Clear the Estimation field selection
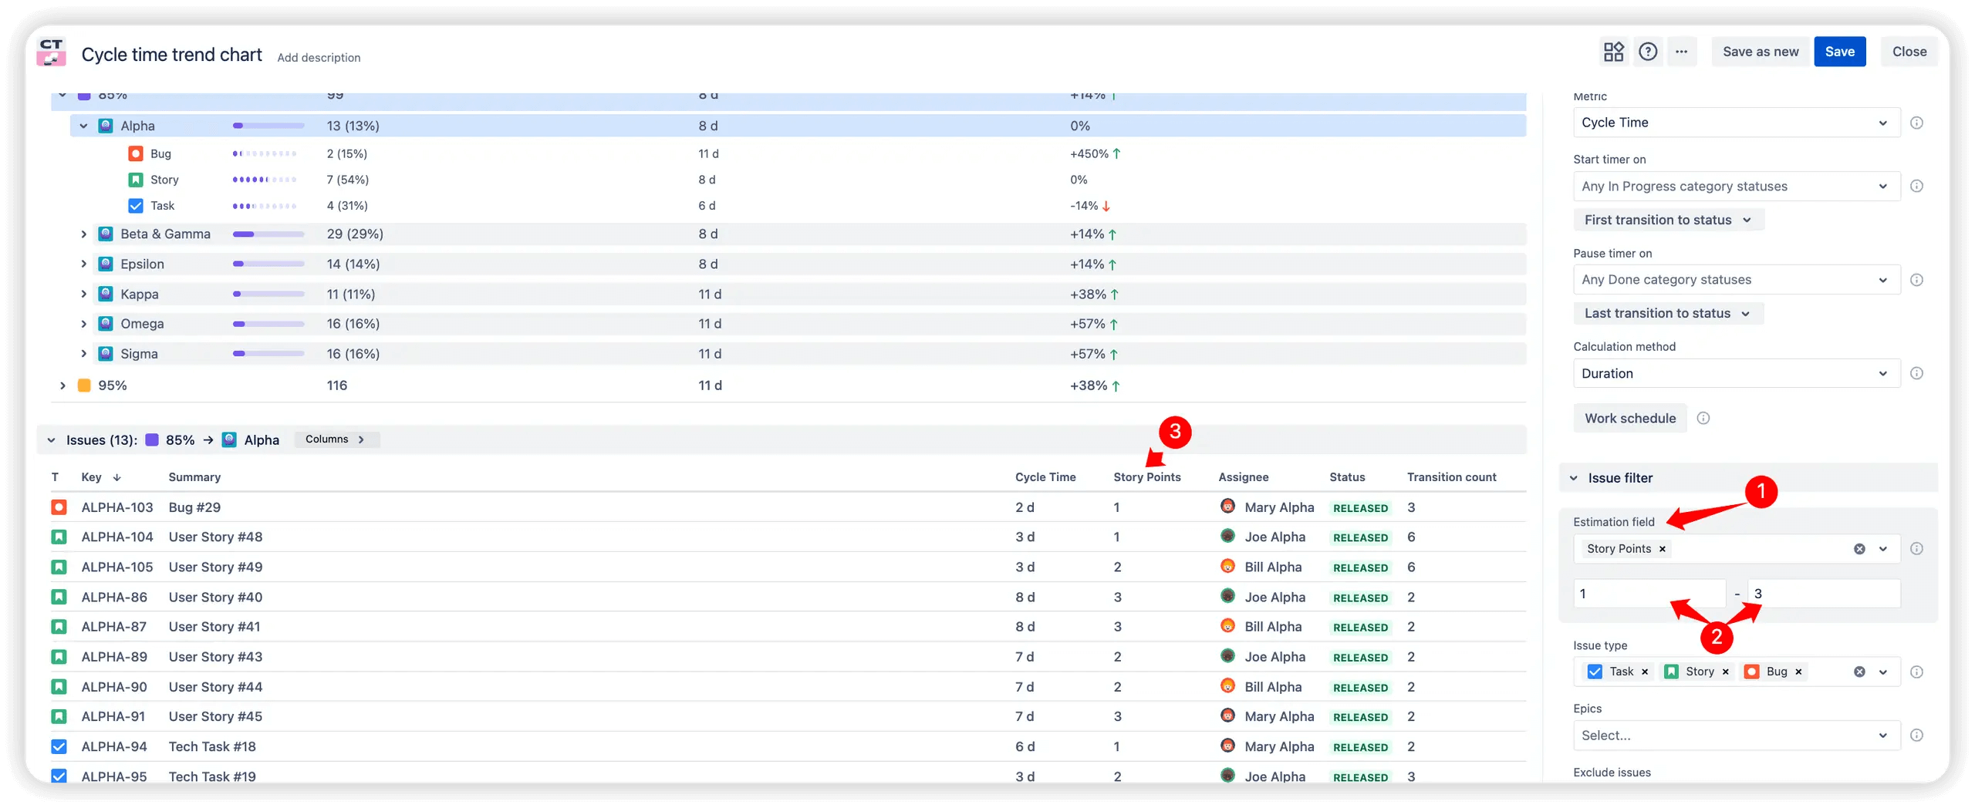The image size is (1975, 808). 1859,549
